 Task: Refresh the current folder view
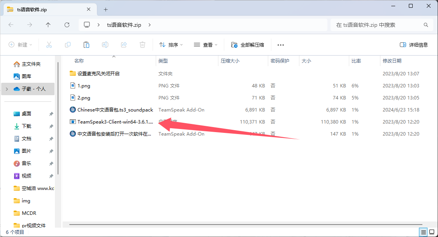coord(67,25)
